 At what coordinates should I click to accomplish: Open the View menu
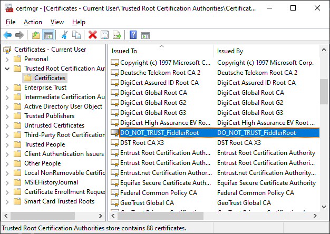coord(57,22)
